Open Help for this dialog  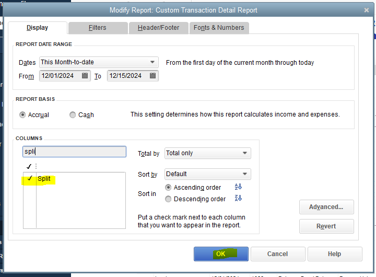(x=335, y=254)
